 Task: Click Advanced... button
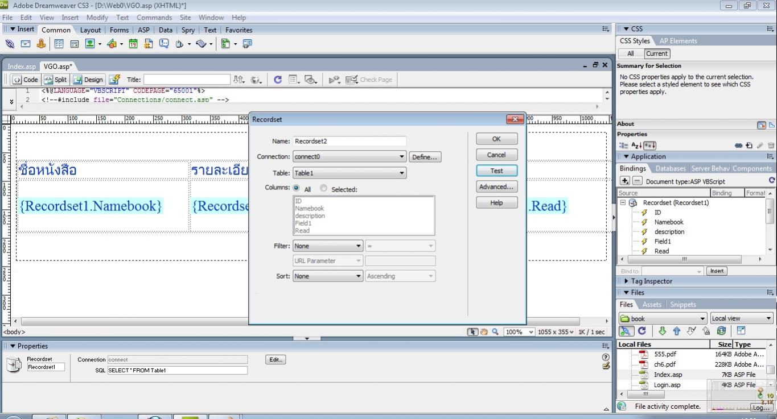(496, 186)
